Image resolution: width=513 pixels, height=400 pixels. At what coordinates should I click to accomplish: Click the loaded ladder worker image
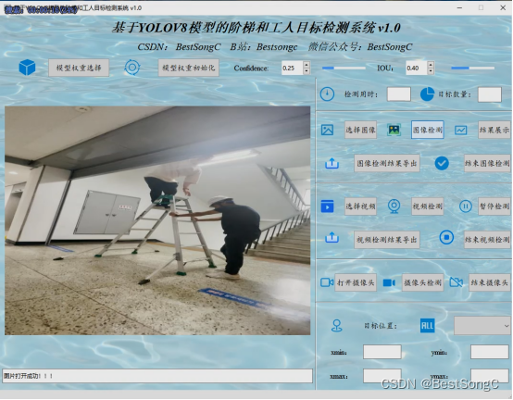tap(157, 220)
